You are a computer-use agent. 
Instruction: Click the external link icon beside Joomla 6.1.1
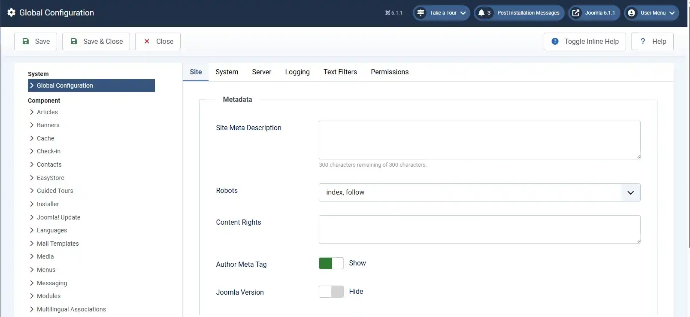(576, 13)
